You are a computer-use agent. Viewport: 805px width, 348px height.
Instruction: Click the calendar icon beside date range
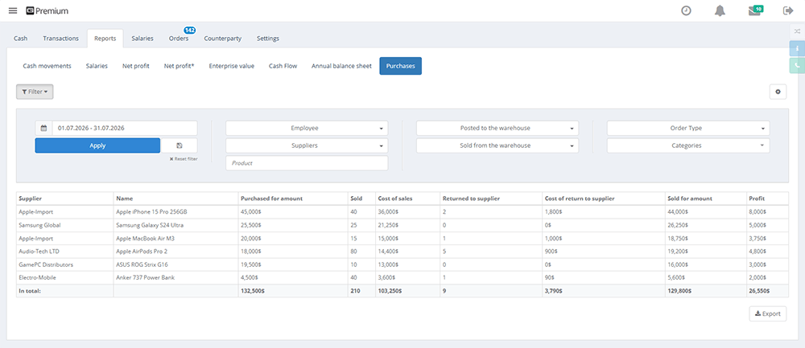pyautogui.click(x=43, y=128)
